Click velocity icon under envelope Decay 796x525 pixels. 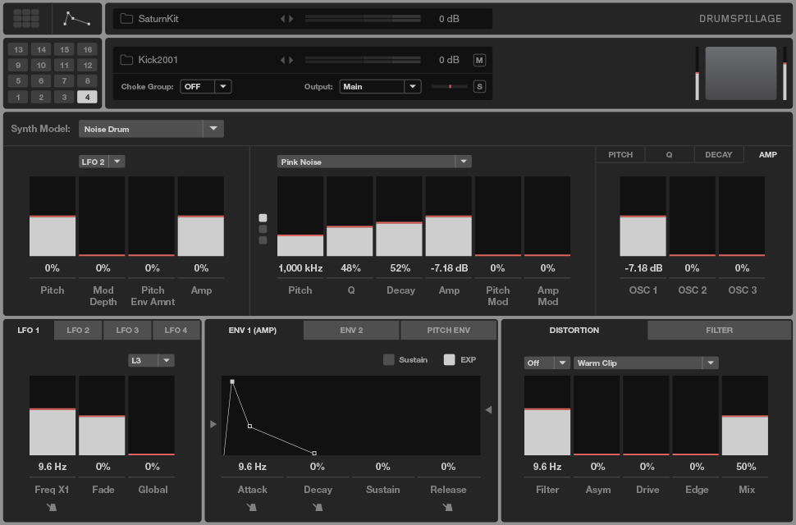[318, 507]
